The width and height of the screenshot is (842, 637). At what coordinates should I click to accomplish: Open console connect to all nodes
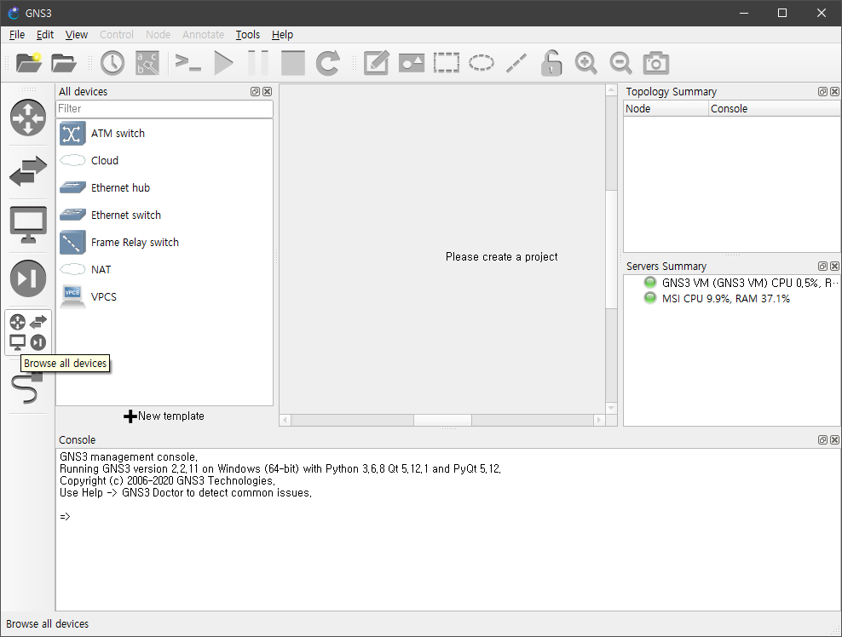[188, 63]
